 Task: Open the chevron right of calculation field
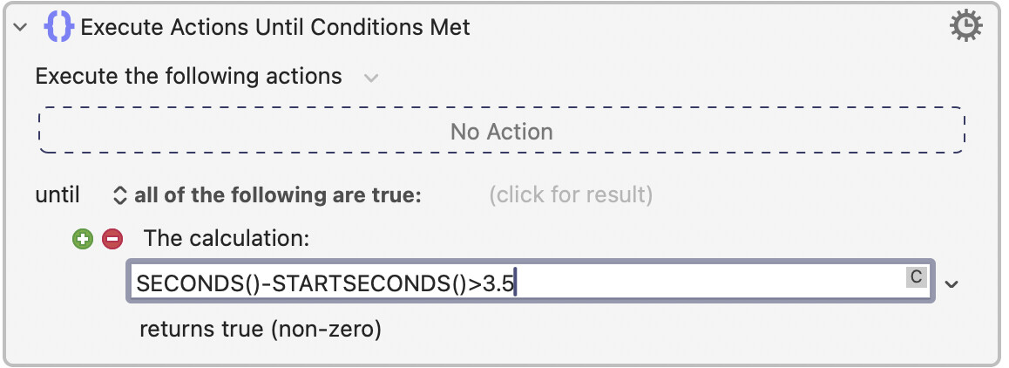952,283
